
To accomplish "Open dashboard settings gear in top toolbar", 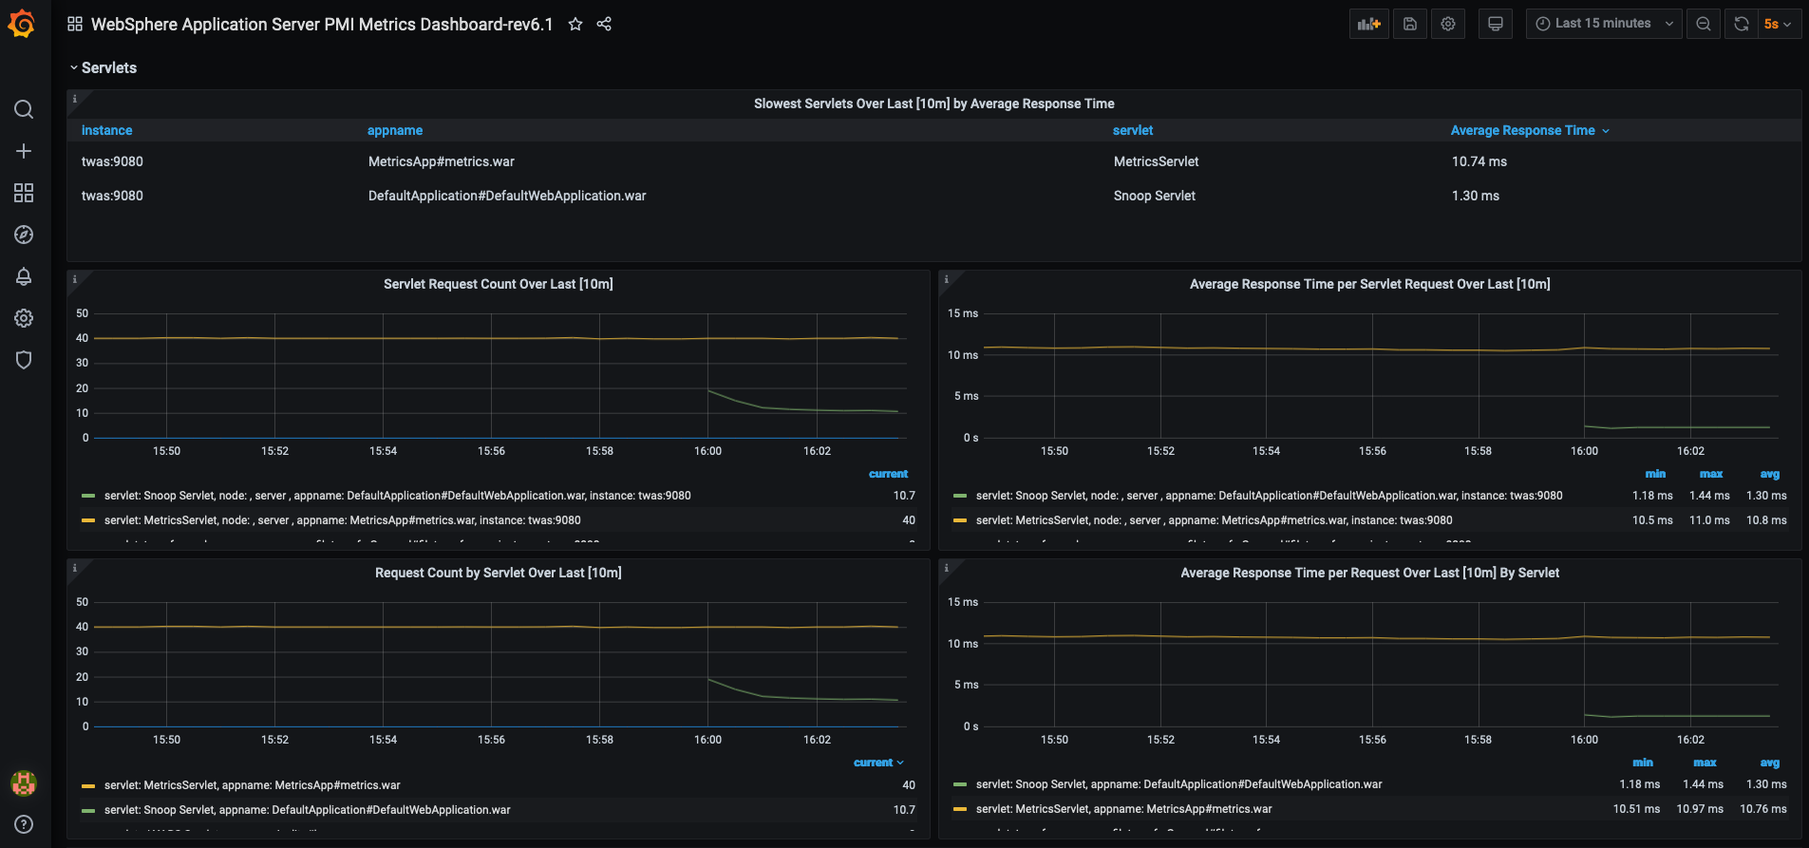I will point(1448,24).
